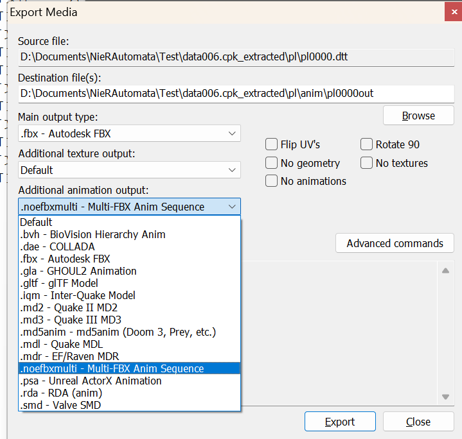This screenshot has width=462, height=439.
Task: Choose .dae COLLADA from the list
Action: pyautogui.click(x=58, y=246)
